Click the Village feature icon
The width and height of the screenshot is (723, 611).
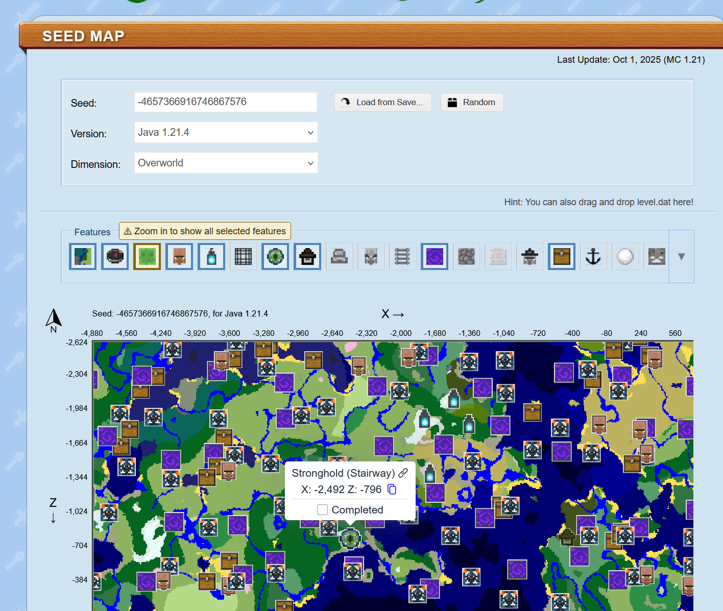pos(179,256)
